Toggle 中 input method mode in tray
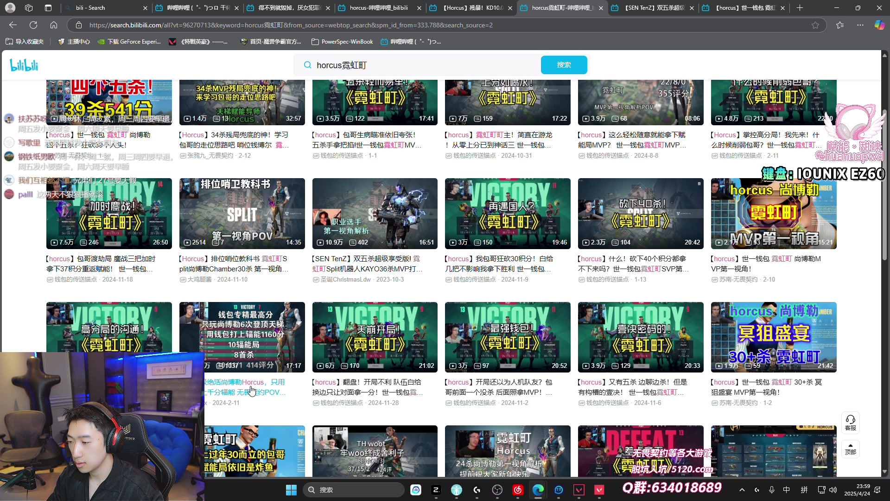Screen dimensions: 890x501 [787, 490]
